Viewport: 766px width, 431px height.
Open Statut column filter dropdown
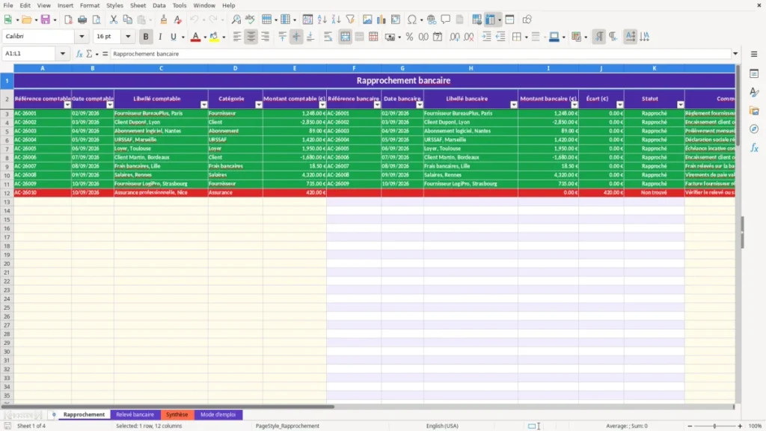coord(681,105)
